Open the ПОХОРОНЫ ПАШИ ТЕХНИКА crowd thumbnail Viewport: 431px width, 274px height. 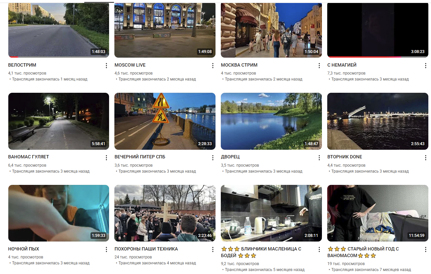(x=165, y=213)
